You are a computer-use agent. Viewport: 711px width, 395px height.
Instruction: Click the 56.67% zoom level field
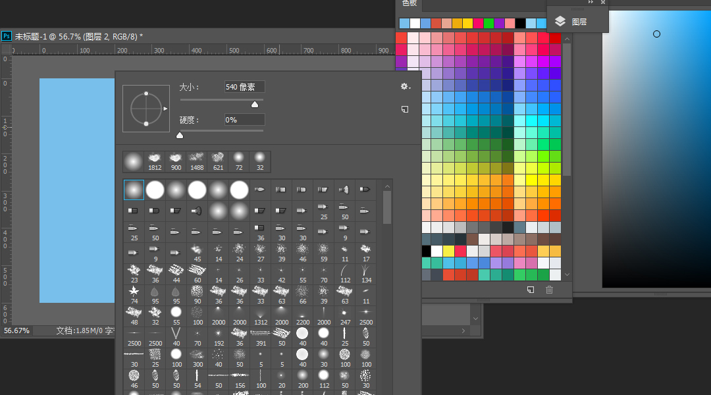(16, 330)
